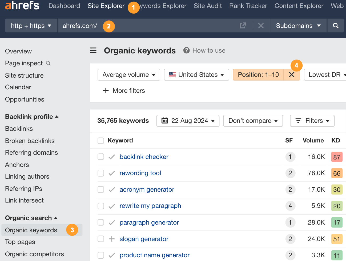
Task: Switch to the Site Audit section
Action: pyautogui.click(x=208, y=6)
